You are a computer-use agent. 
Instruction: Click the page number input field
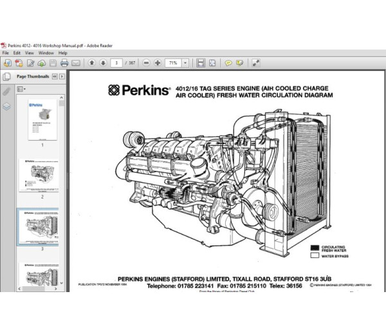point(116,63)
